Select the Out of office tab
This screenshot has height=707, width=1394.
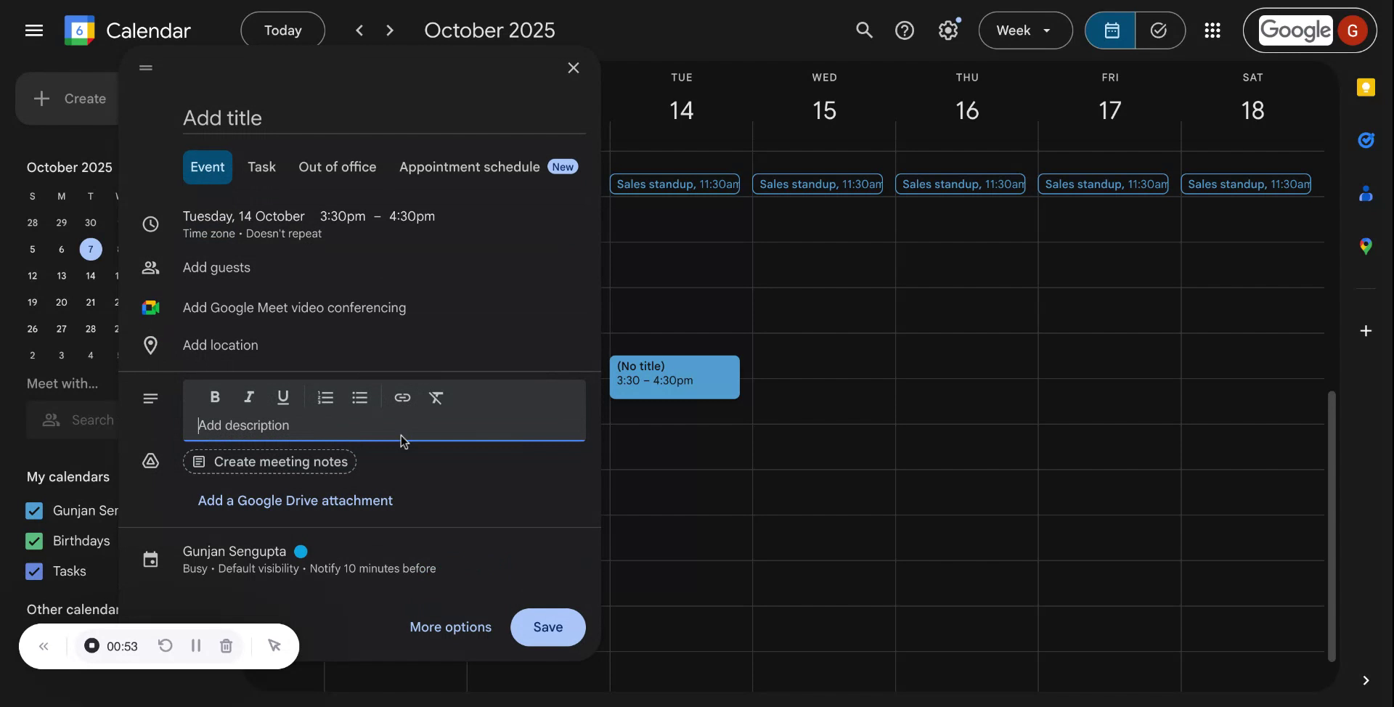[x=337, y=166]
